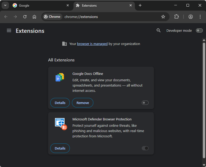The image size is (206, 167).
Task: Open Details for Google Docs Offline
Action: coord(60,103)
